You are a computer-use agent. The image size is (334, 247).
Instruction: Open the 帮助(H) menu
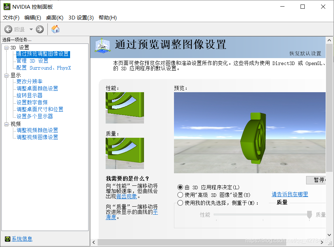click(108, 18)
